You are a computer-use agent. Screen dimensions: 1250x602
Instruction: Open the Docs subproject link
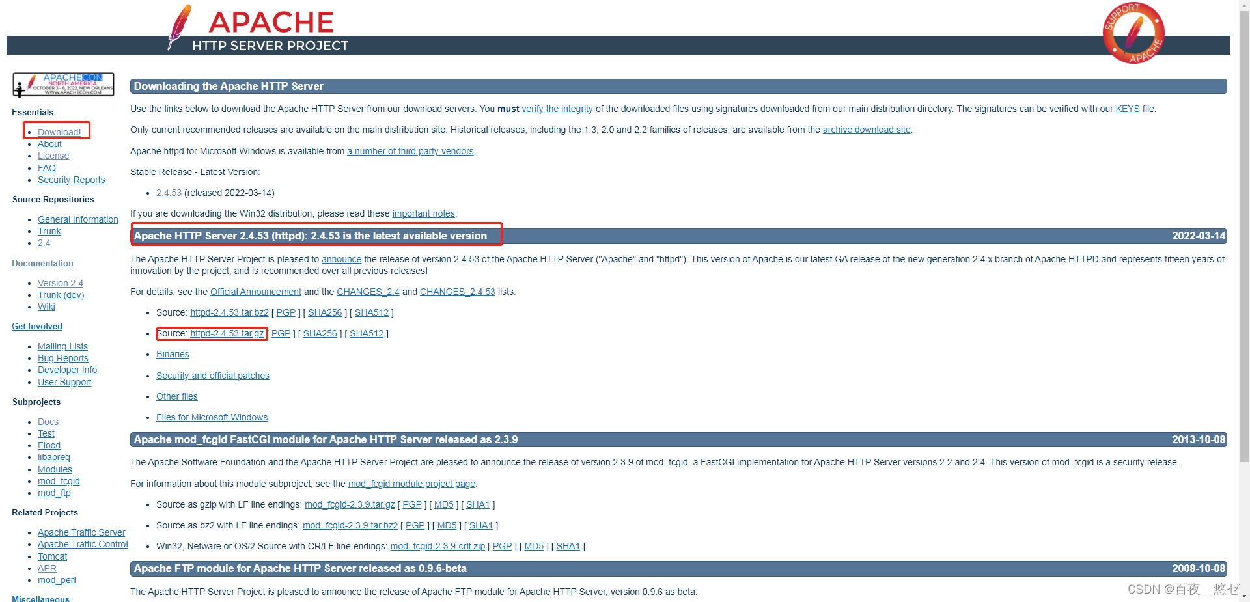point(48,422)
